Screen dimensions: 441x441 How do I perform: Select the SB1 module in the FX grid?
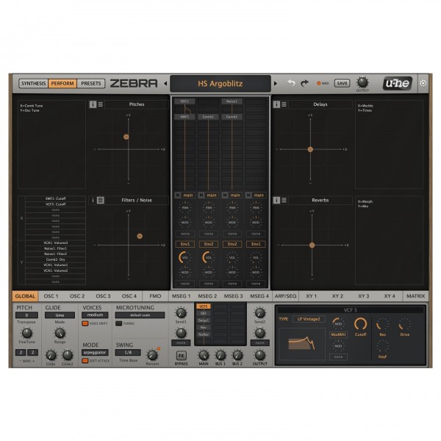point(204,313)
